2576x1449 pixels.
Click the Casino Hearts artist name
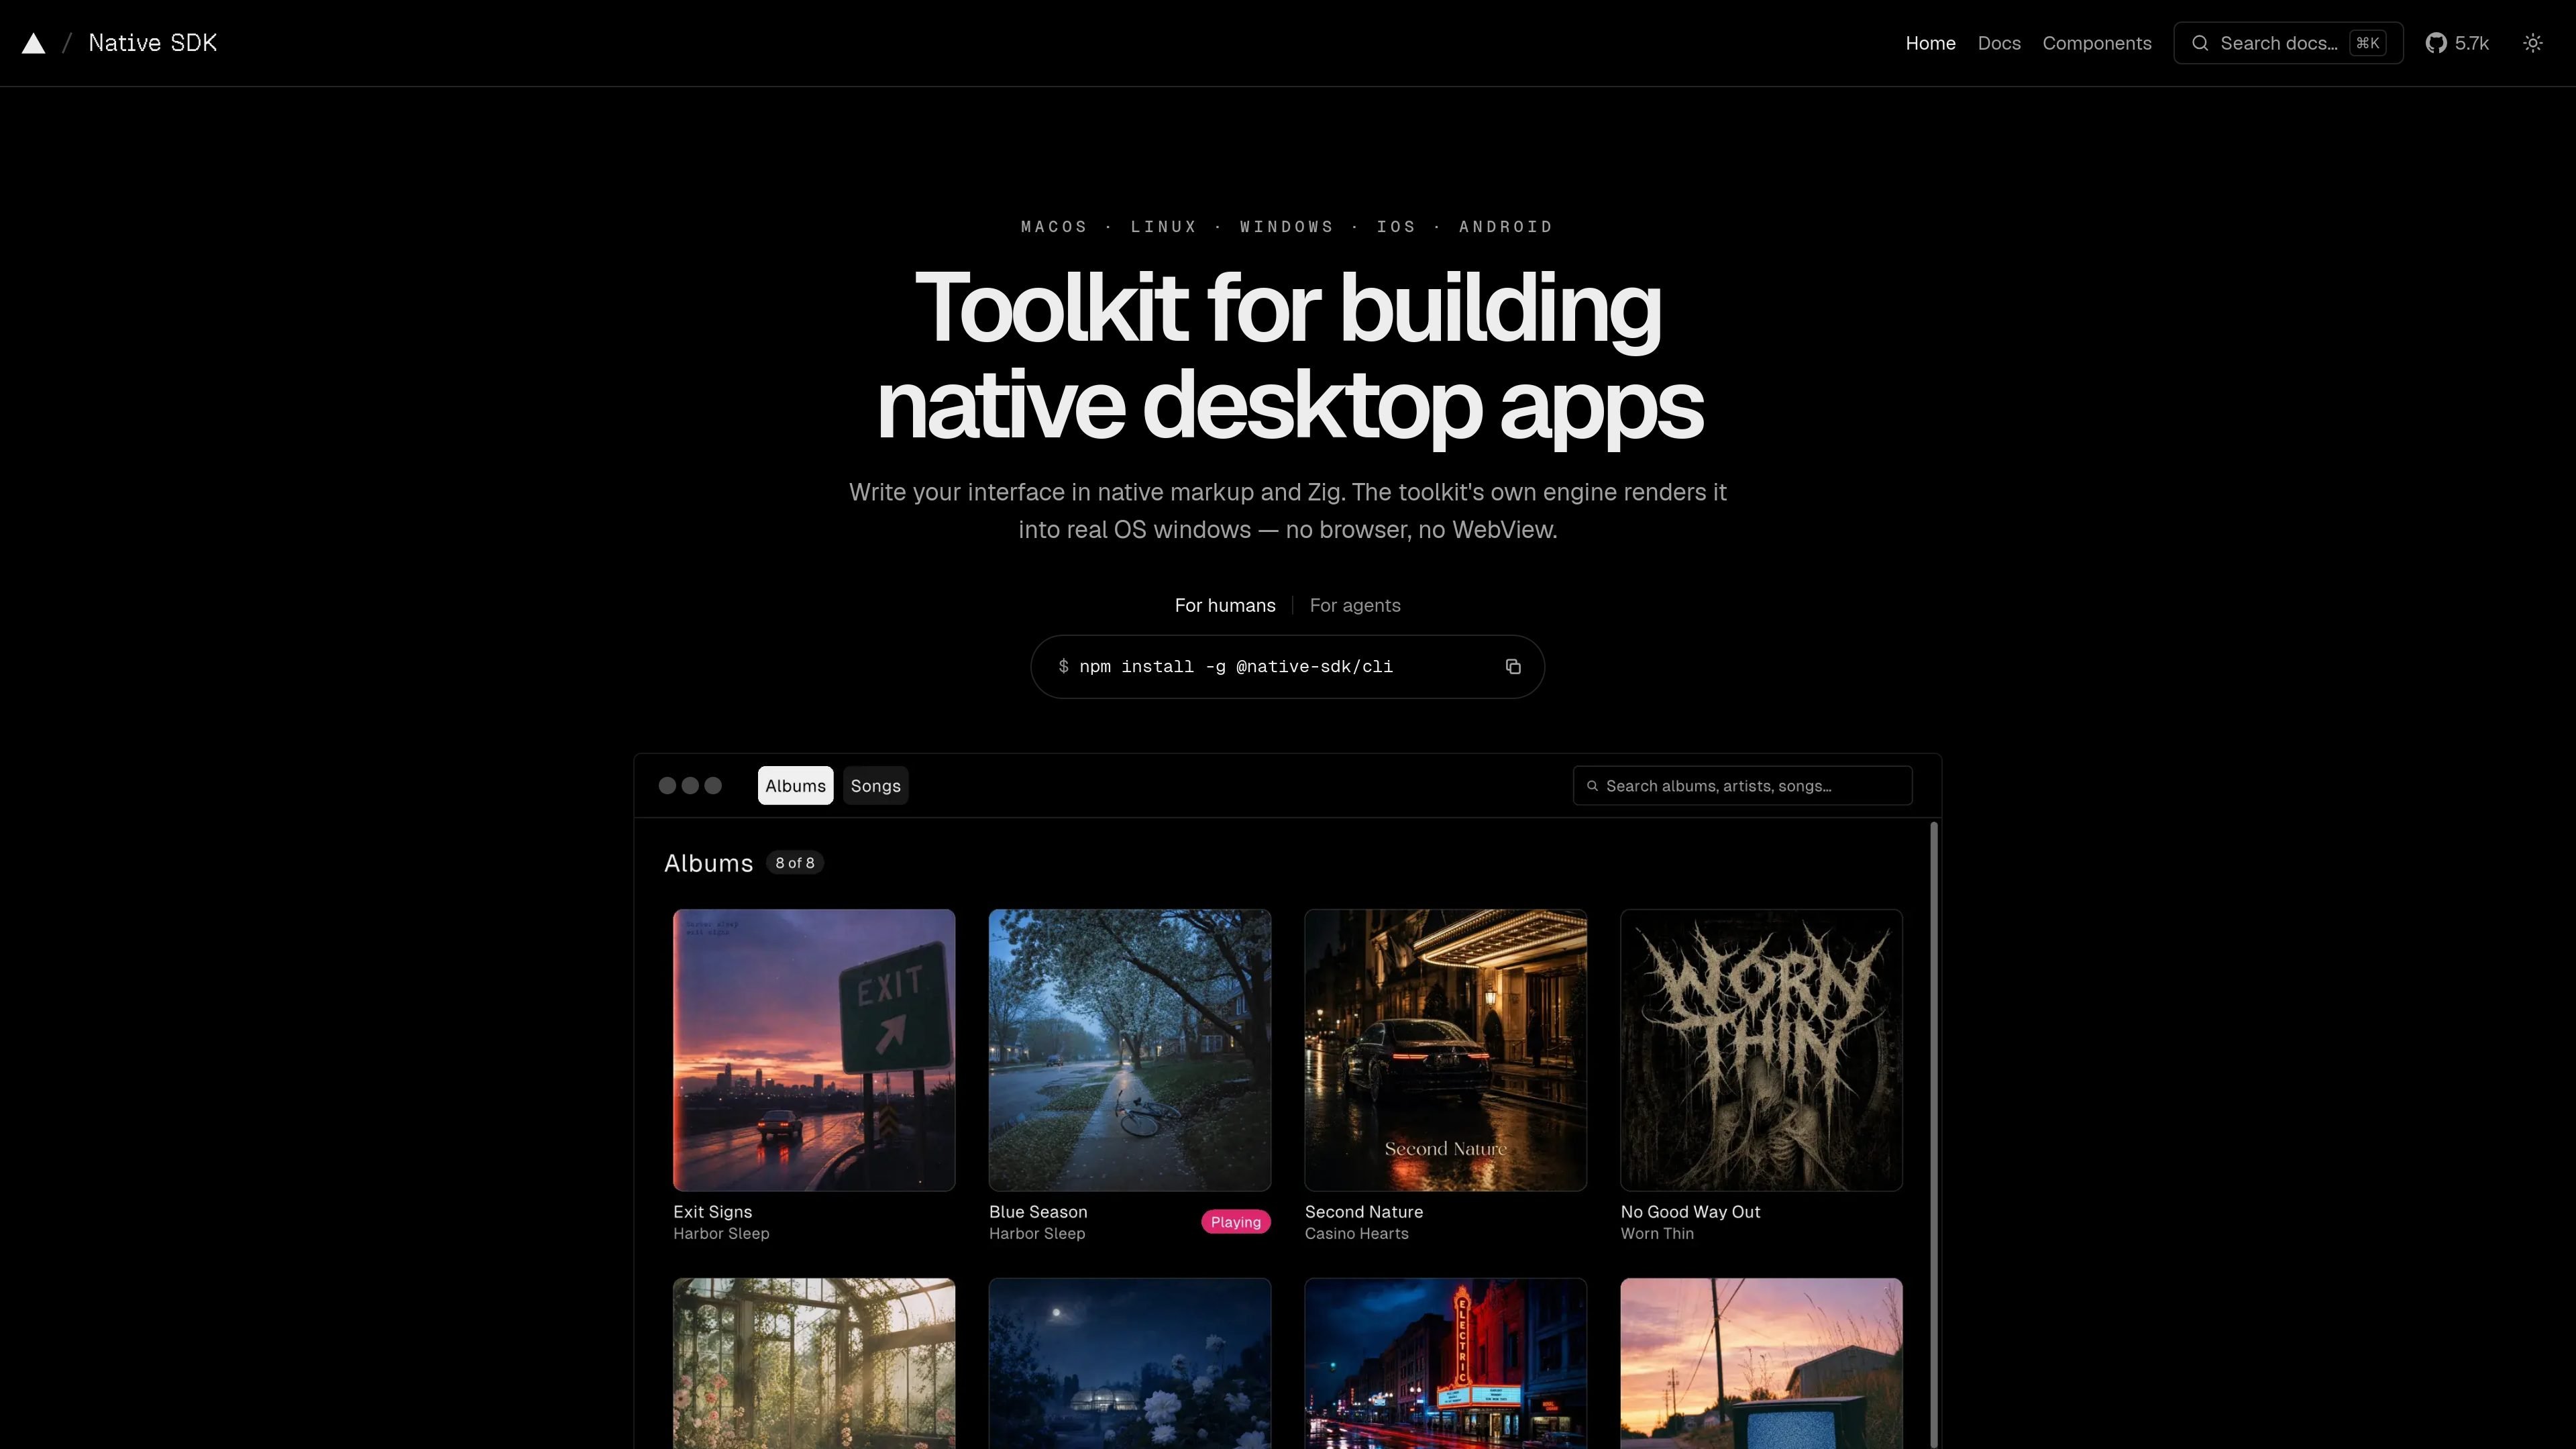coord(1356,1234)
